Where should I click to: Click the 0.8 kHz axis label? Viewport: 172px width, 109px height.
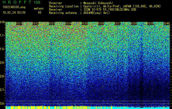[2, 76]
